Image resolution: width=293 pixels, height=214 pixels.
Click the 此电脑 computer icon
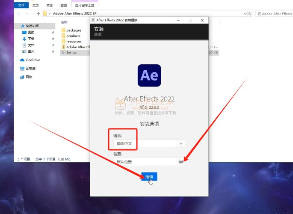click(x=22, y=68)
